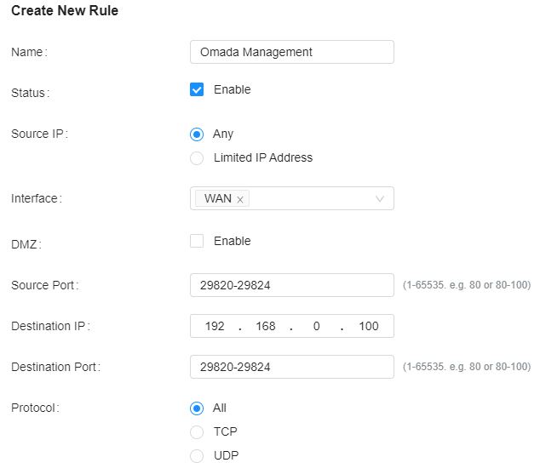Click the Name field containing Omada Management
This screenshot has width=546, height=474.
point(291,52)
